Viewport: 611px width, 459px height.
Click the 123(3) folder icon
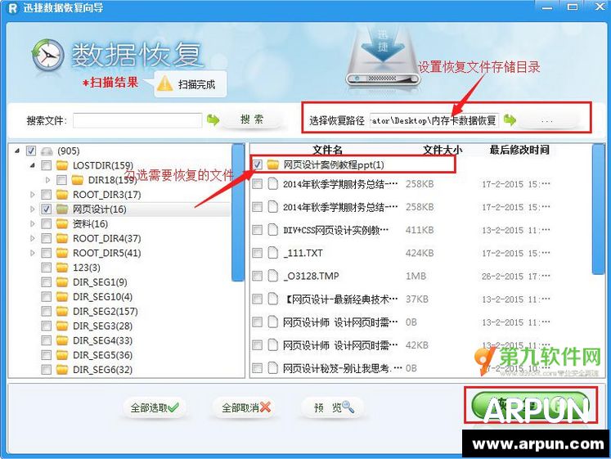62,268
